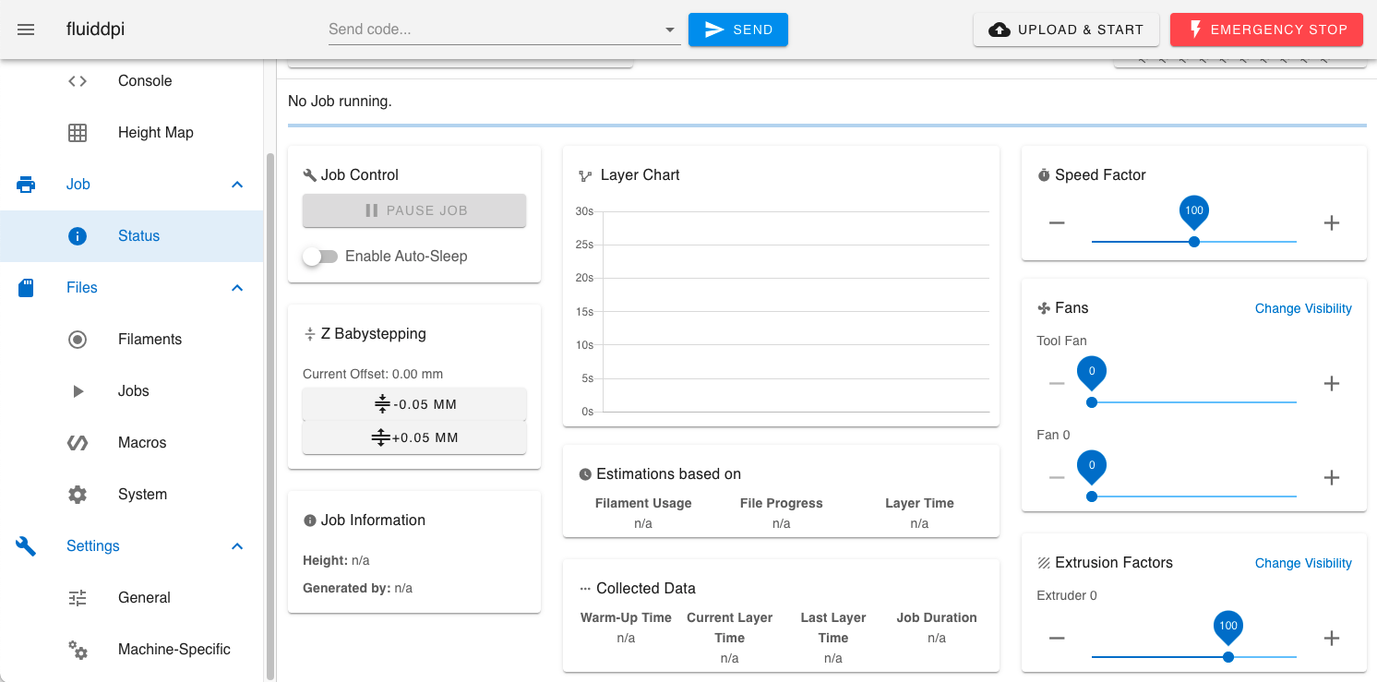Decrease Extruder 0 factor with minus

click(x=1057, y=638)
